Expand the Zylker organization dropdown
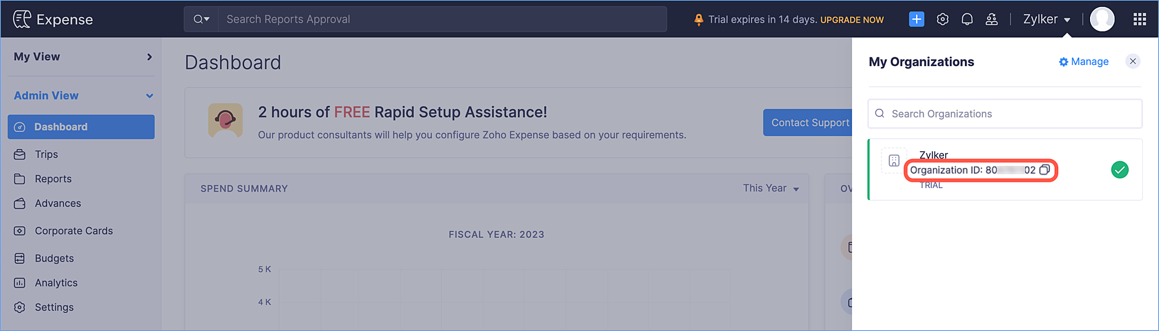Image resolution: width=1159 pixels, height=331 pixels. click(1047, 19)
